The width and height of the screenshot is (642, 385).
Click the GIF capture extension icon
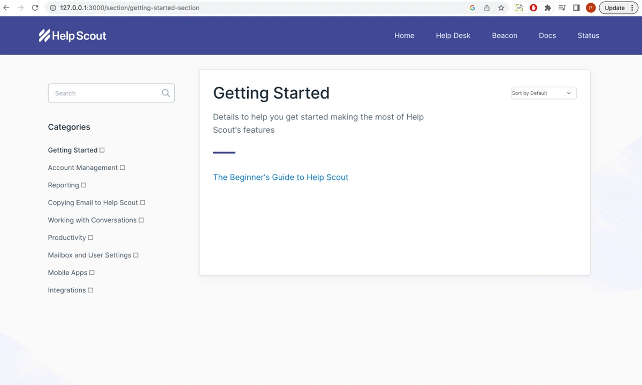(518, 8)
